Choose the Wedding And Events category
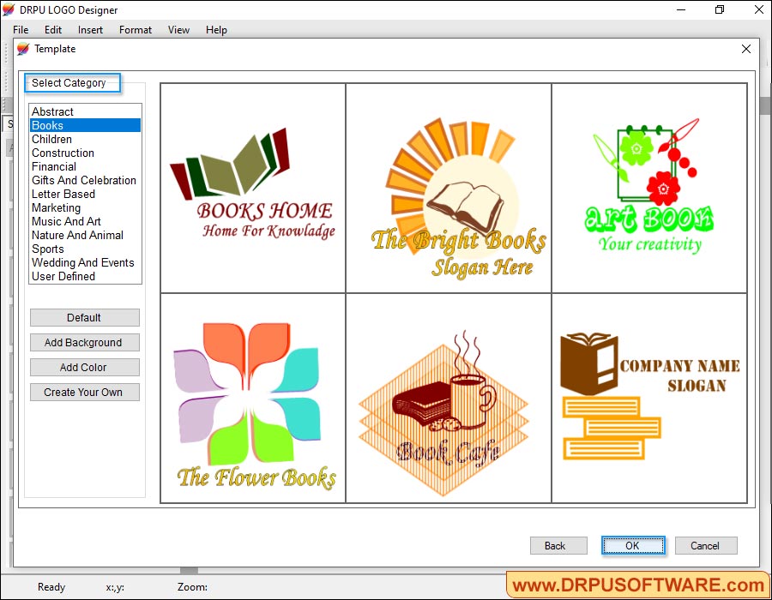This screenshot has height=600, width=772. click(81, 262)
